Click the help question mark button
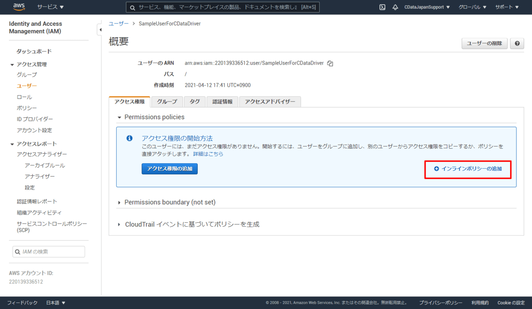The image size is (532, 309). pyautogui.click(x=517, y=43)
